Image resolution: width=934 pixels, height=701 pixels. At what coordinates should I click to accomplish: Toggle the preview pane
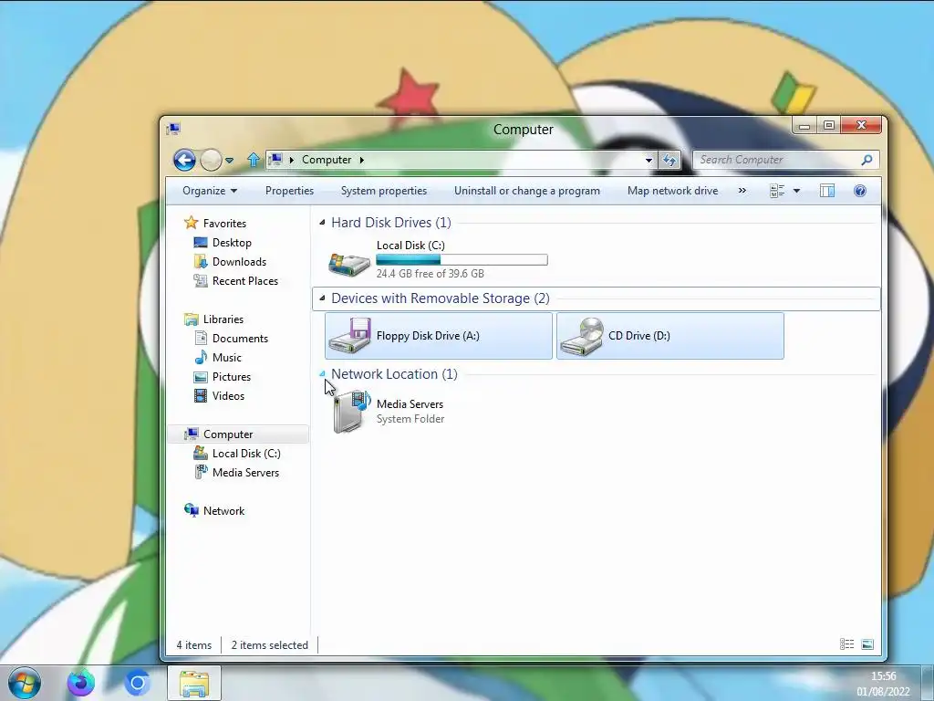pyautogui.click(x=826, y=191)
